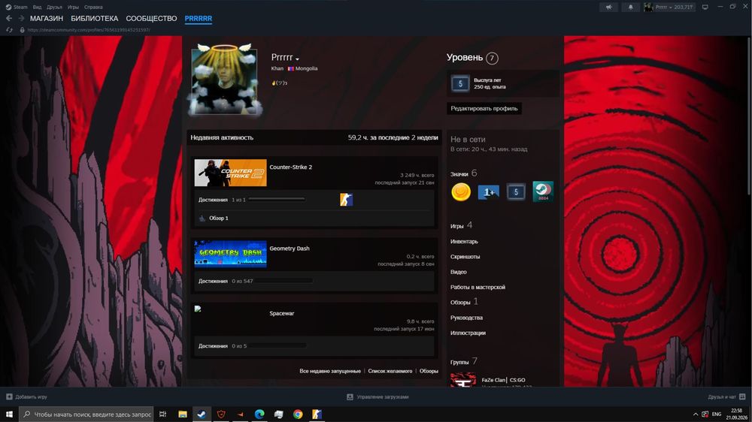Click the padlock icon beside URL
752x422 pixels.
(x=22, y=30)
